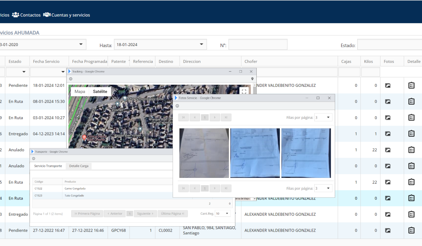Viewport: 422px width, 246px height.
Task: Click the location pin icon in Tracking window
Action: pos(252,79)
